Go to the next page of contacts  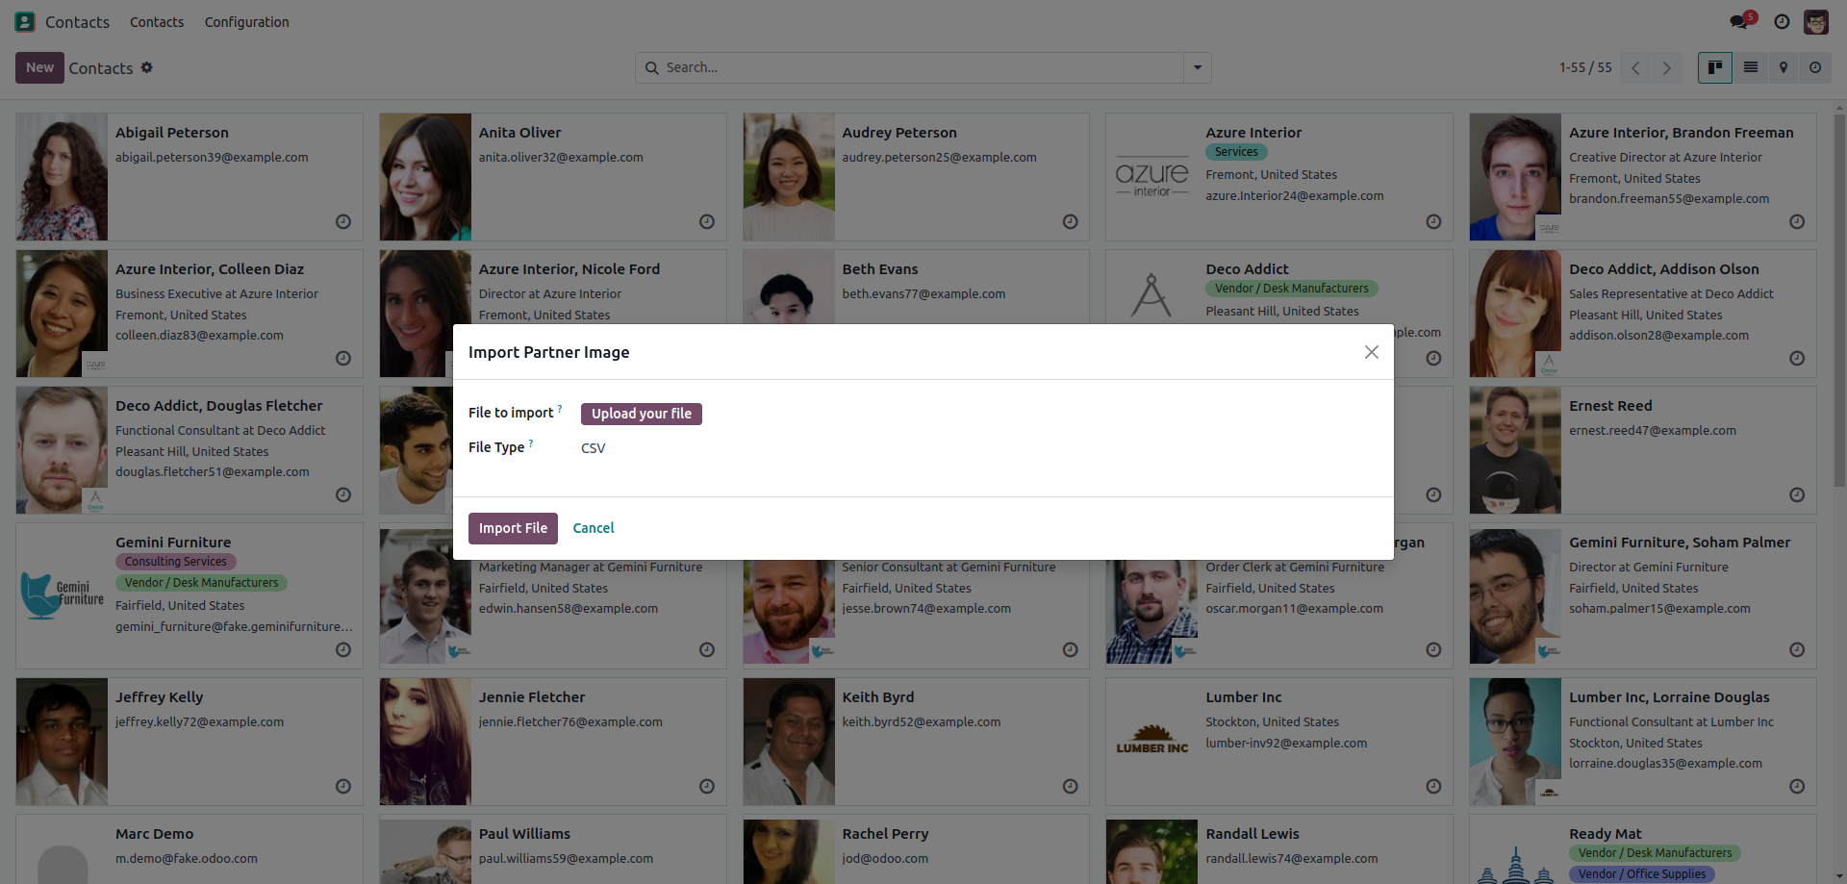(1667, 67)
